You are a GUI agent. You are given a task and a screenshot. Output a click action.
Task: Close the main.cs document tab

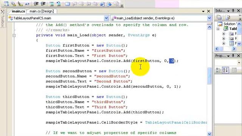(x=208, y=11)
